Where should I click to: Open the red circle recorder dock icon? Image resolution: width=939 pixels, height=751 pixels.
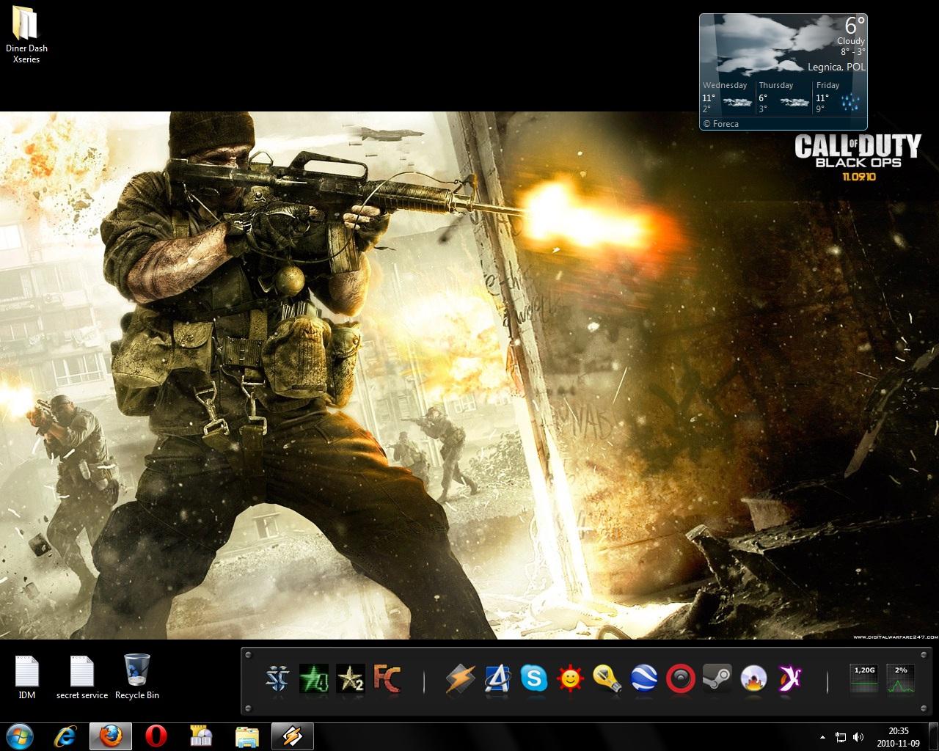681,679
